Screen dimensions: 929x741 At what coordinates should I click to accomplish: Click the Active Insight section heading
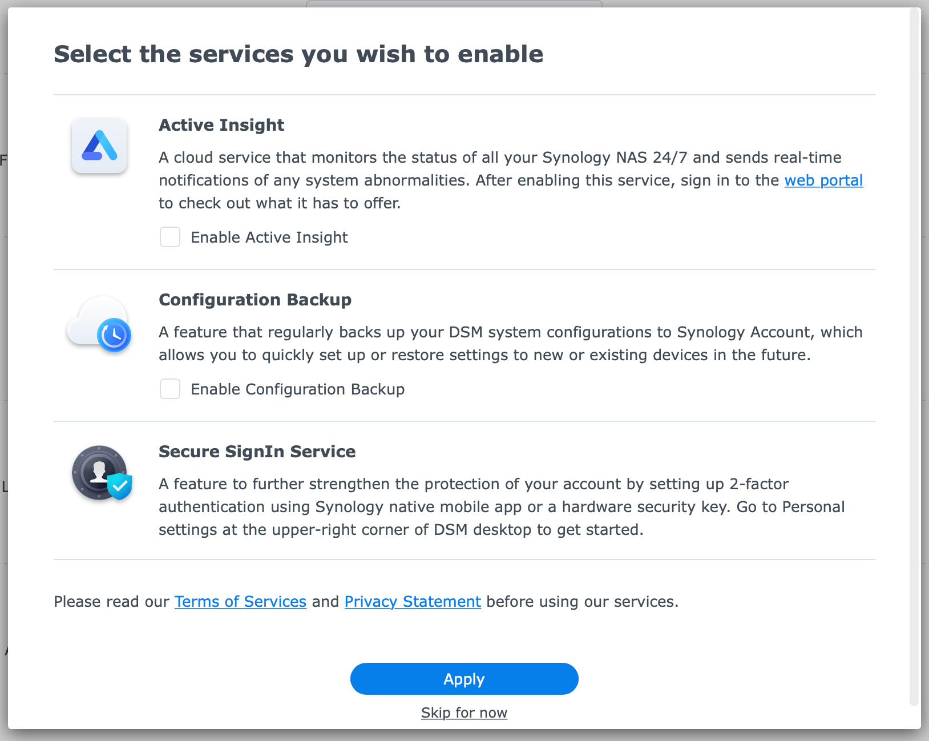click(x=221, y=125)
